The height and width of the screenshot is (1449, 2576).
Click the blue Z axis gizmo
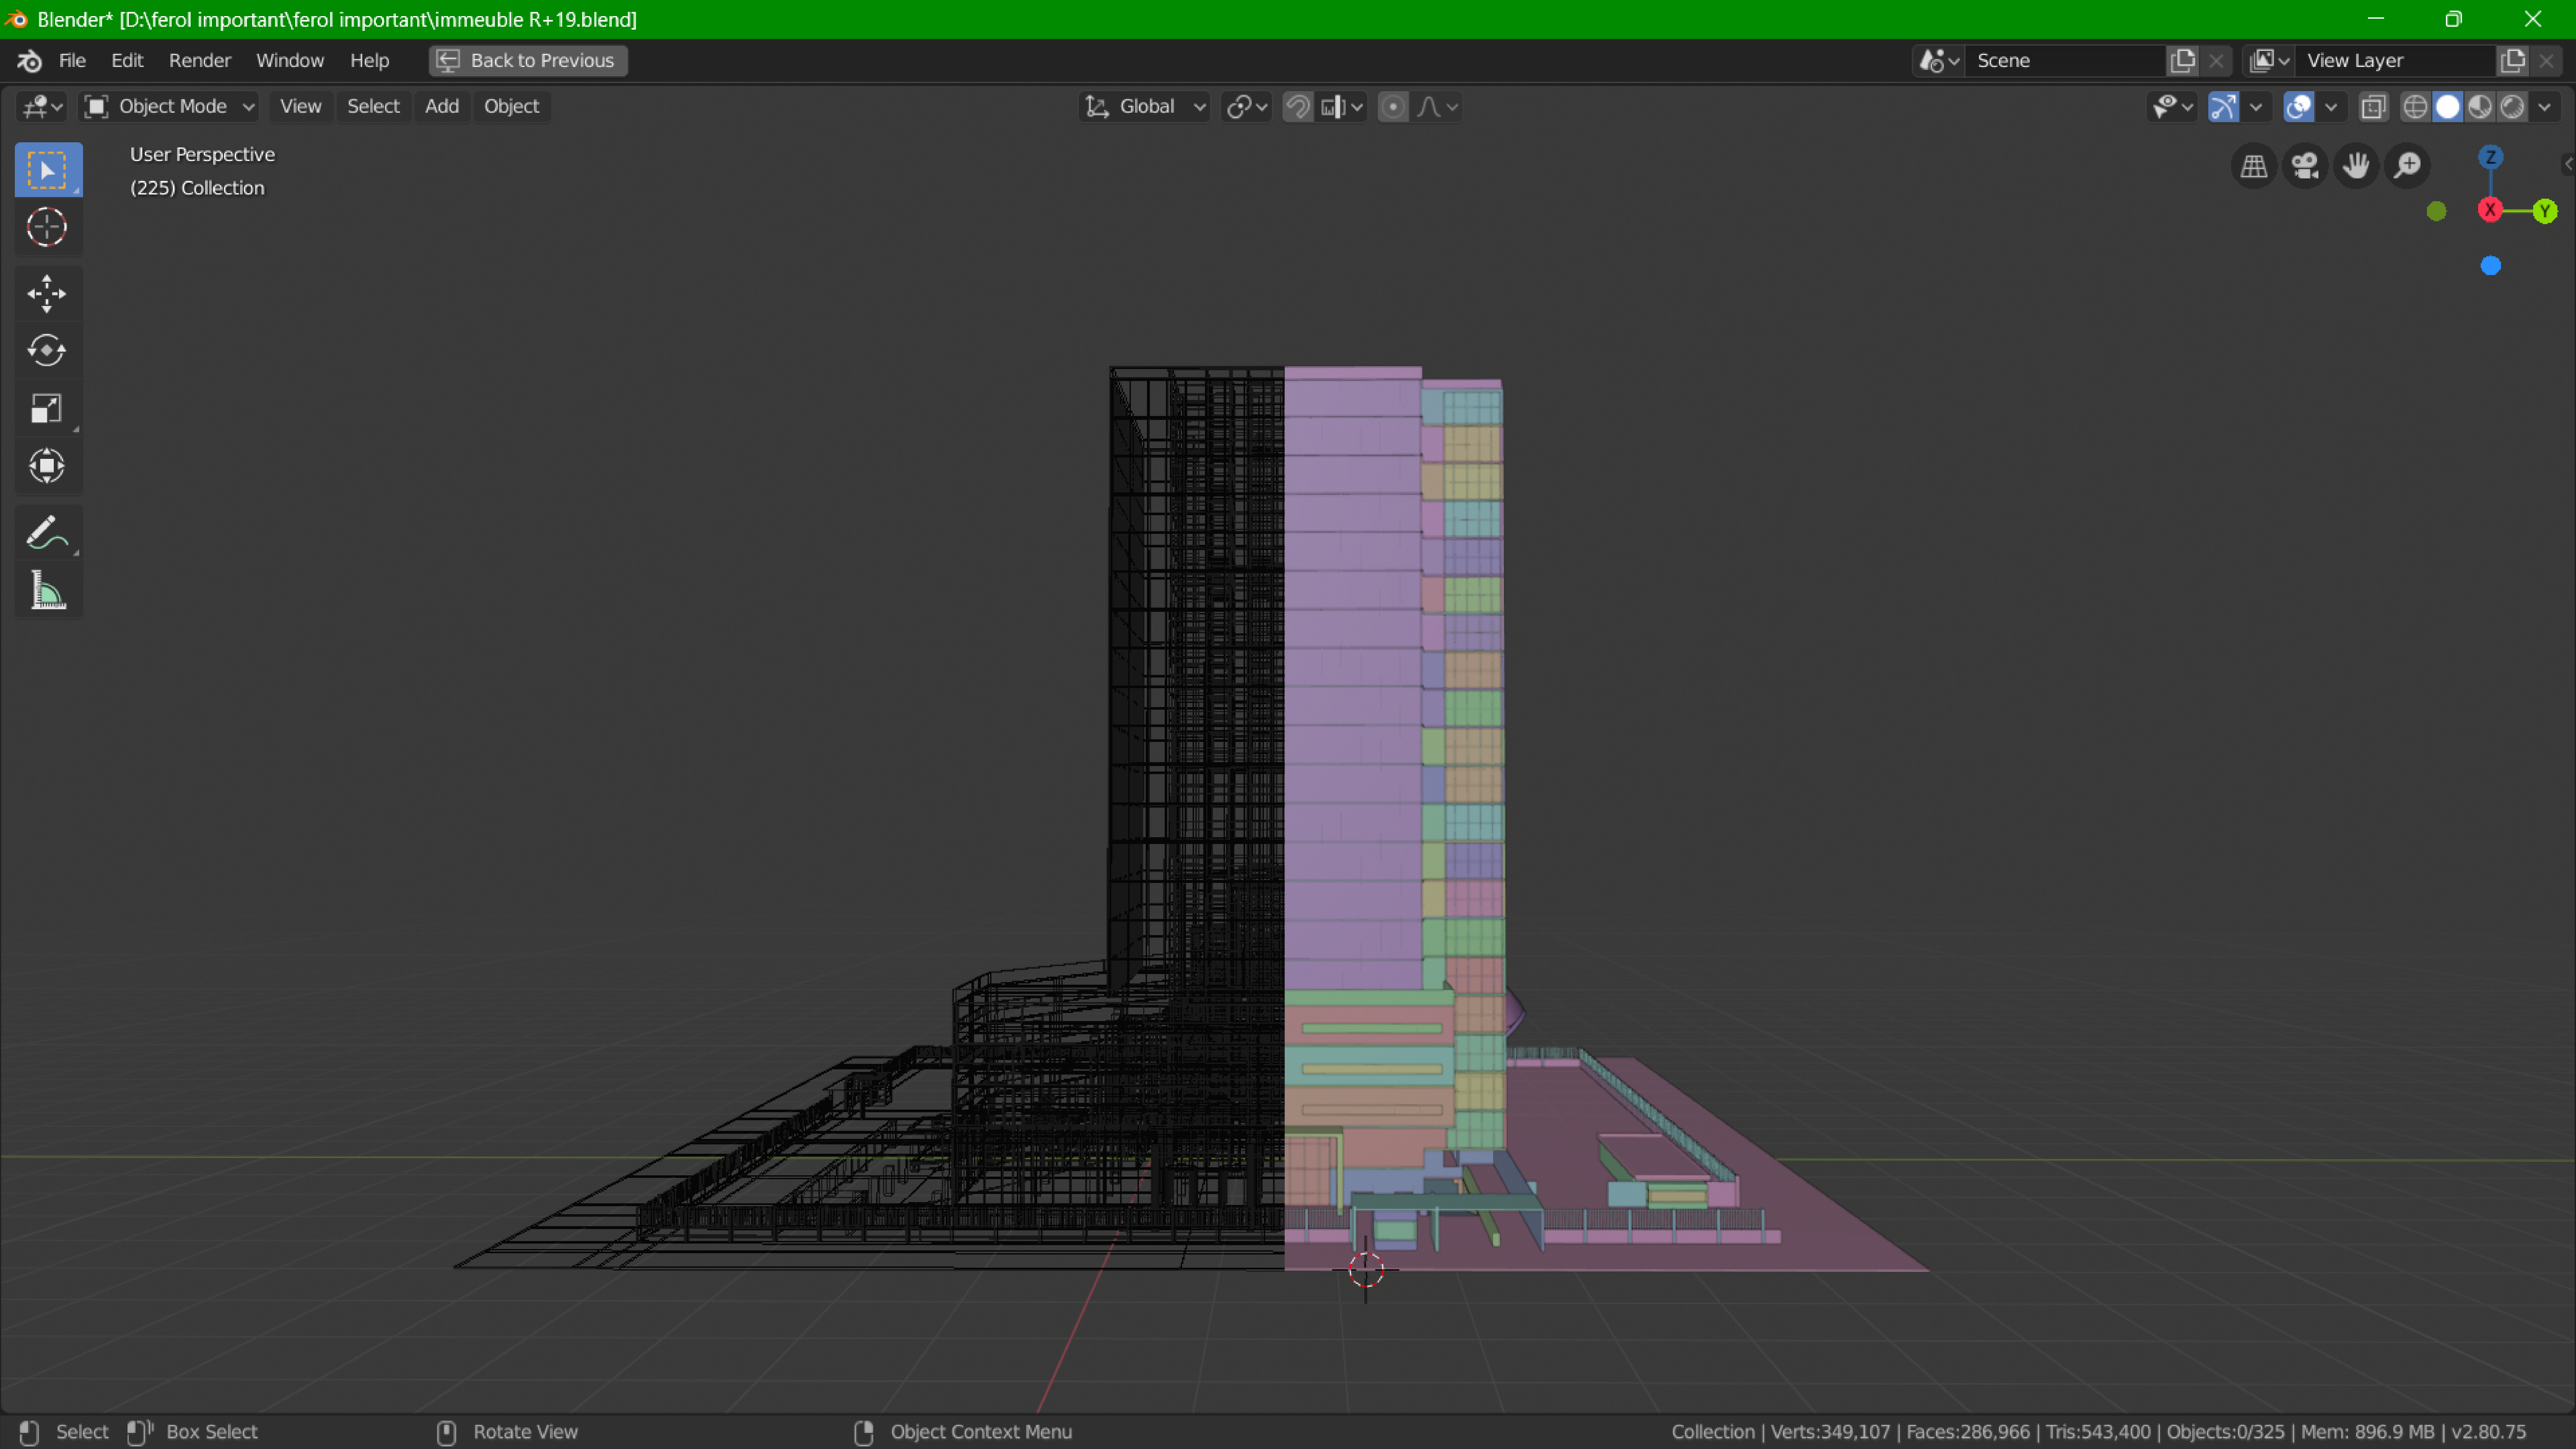click(x=2491, y=157)
